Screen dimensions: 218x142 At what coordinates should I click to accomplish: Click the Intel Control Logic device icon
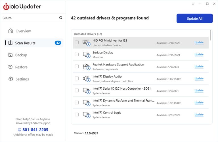(86, 115)
